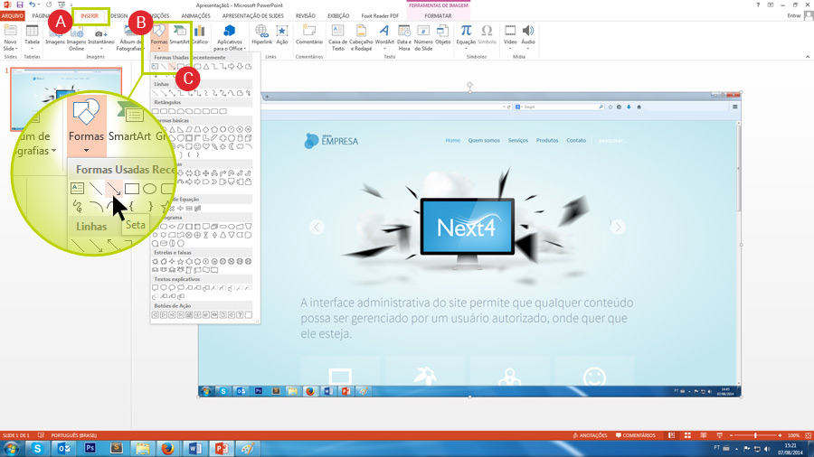Image resolution: width=814 pixels, height=457 pixels.
Task: Click the Anotações button in status bar
Action: 589,435
